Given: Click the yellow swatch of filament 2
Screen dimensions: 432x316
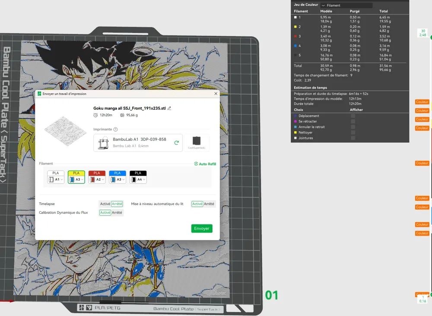Looking at the screenshot, I should point(295,27).
